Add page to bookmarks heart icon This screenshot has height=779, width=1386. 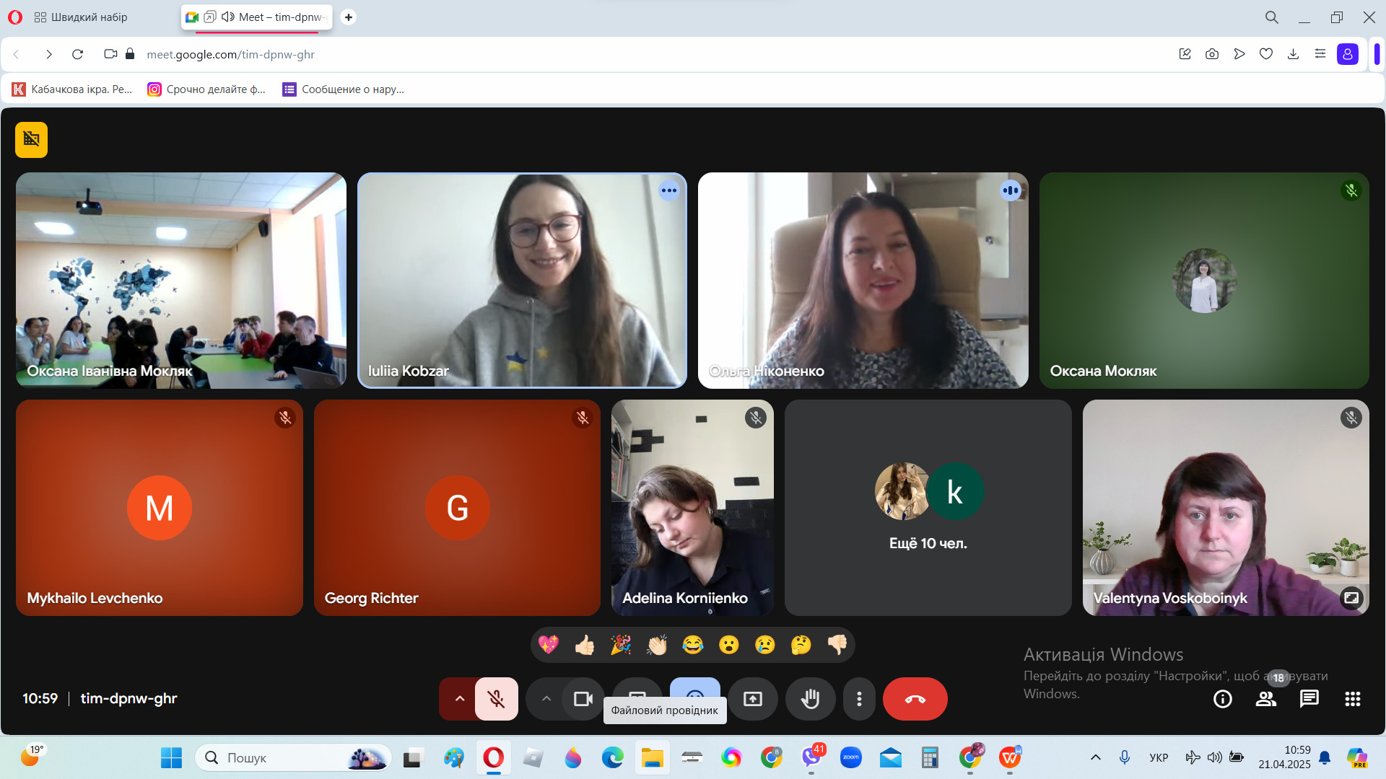point(1266,54)
